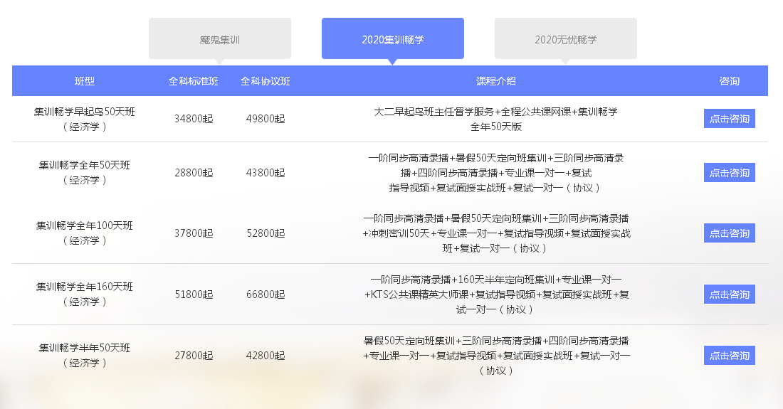Viewport: 783px width, 409px height.
Task: Select the 集训畅学早起鸟50天班 class name
Action: [85, 119]
